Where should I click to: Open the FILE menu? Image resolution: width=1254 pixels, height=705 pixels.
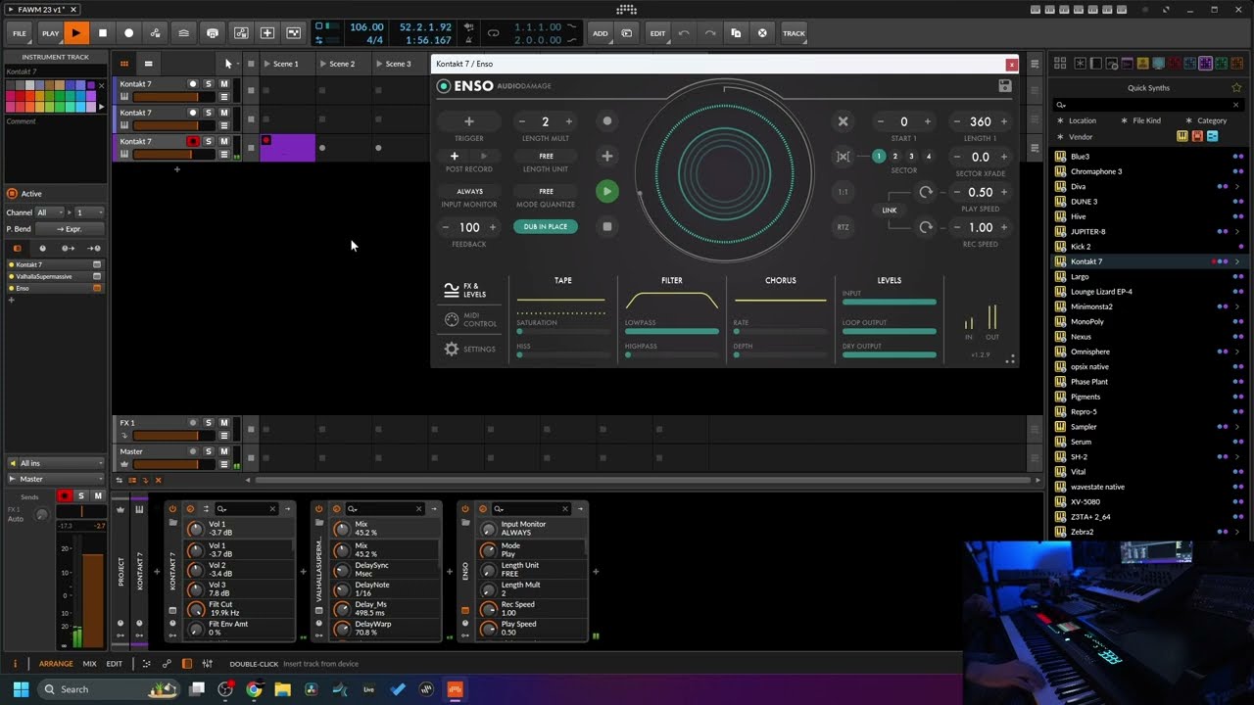pyautogui.click(x=20, y=33)
